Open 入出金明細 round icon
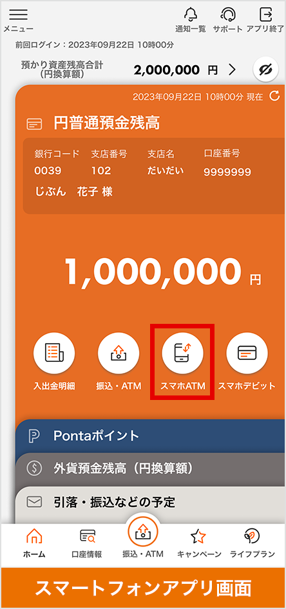Image resolution: width=286 pixels, height=609 pixels. (54, 353)
